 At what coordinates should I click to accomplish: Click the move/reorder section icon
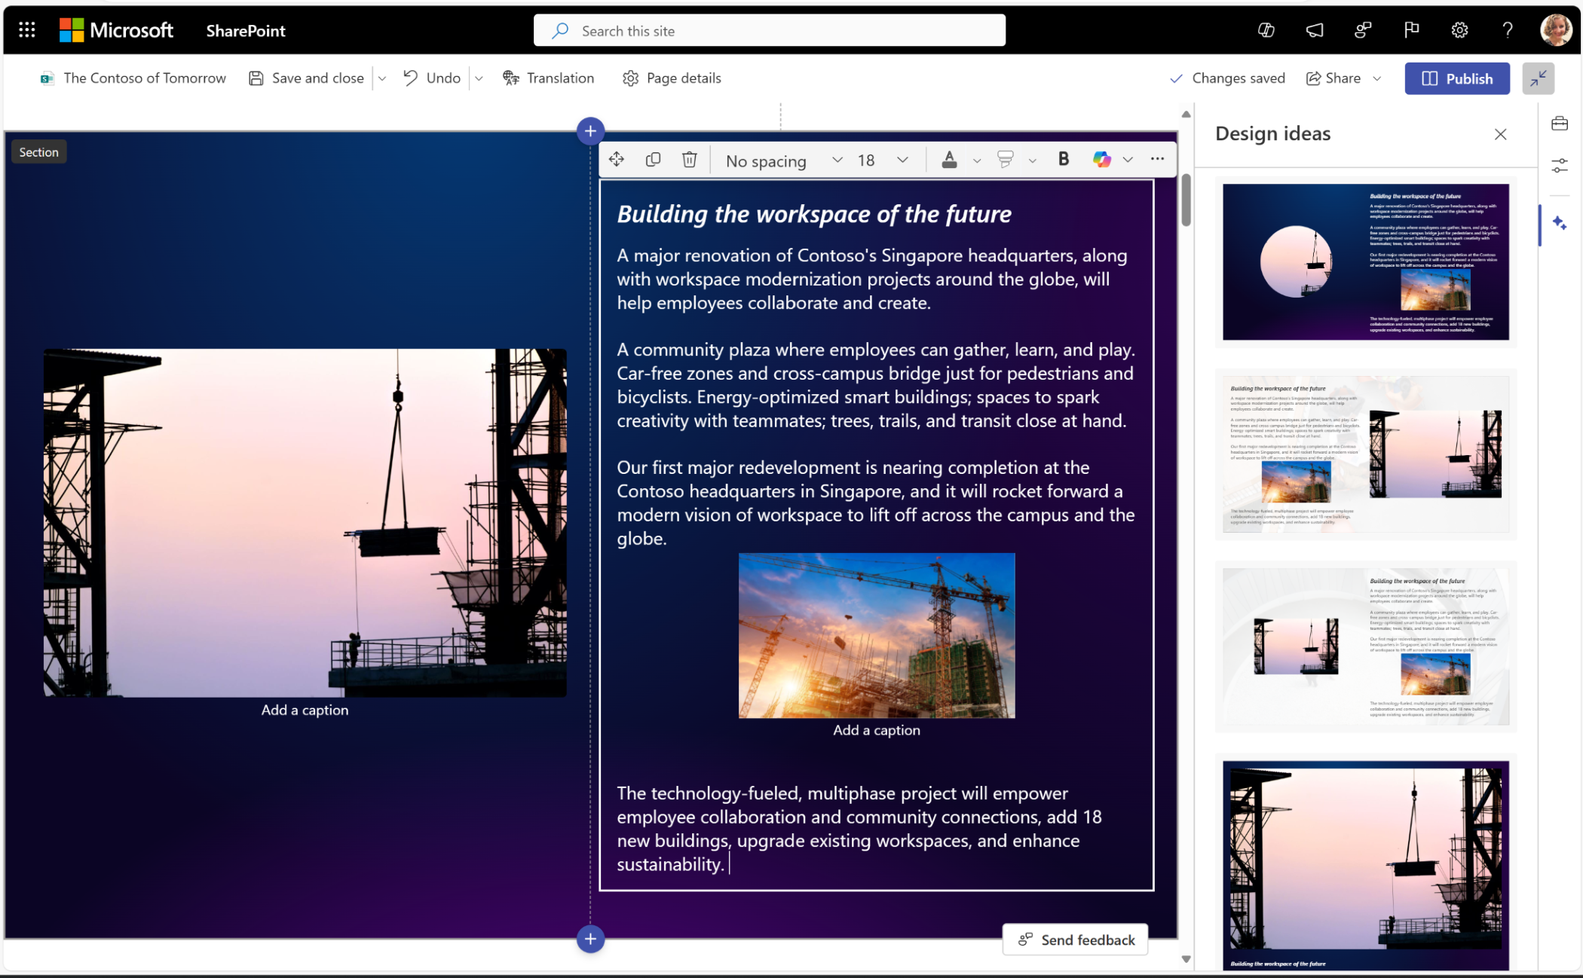click(617, 158)
